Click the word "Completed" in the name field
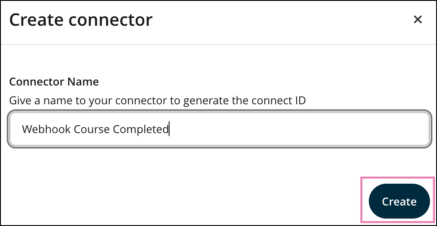The image size is (437, 226). [140, 130]
